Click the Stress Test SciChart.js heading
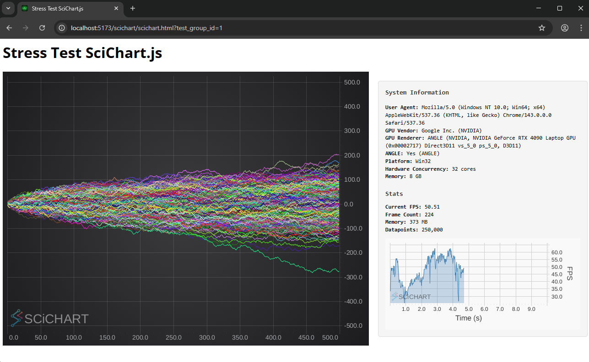The height and width of the screenshot is (362, 589). (82, 53)
